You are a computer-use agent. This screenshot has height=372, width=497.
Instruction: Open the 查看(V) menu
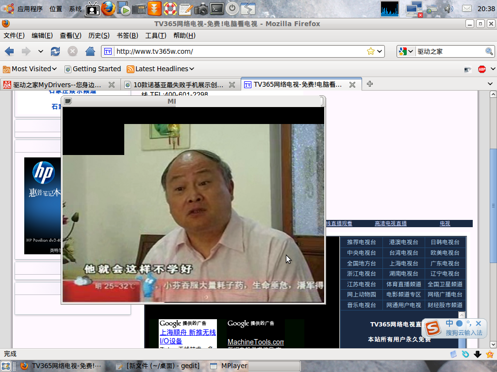point(71,35)
